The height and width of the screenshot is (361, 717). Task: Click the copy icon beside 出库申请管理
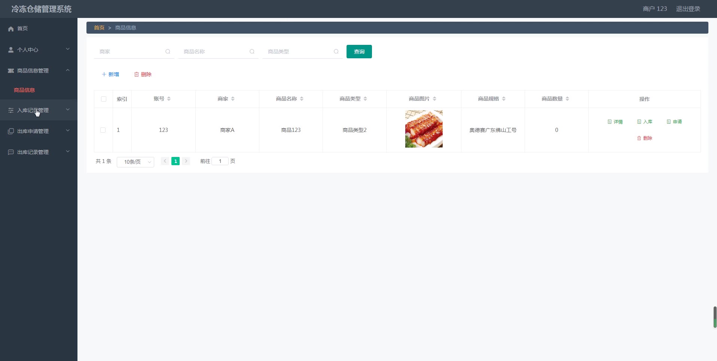click(x=11, y=131)
